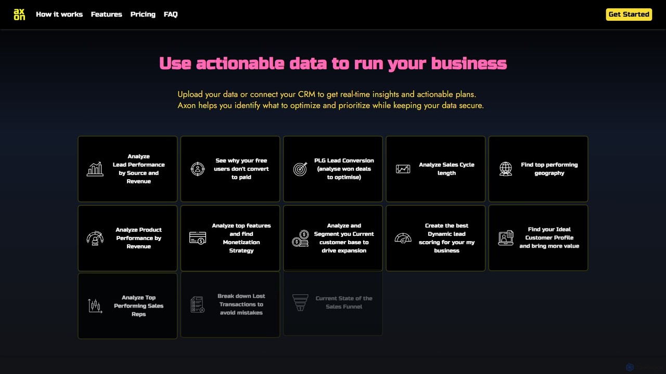This screenshot has height=374, width=666.
Task: Select the 'Find your Ideal Customer Profile' text
Action: (x=549, y=238)
